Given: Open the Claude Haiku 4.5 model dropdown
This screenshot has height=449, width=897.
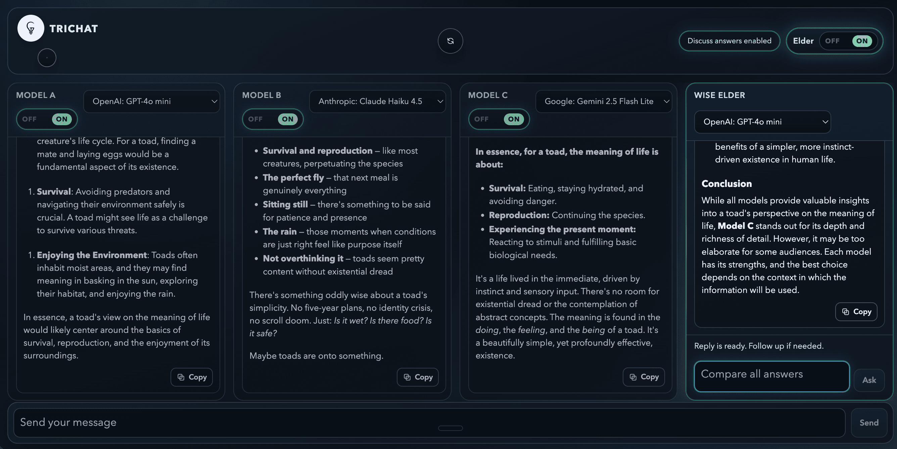Looking at the screenshot, I should click(377, 101).
